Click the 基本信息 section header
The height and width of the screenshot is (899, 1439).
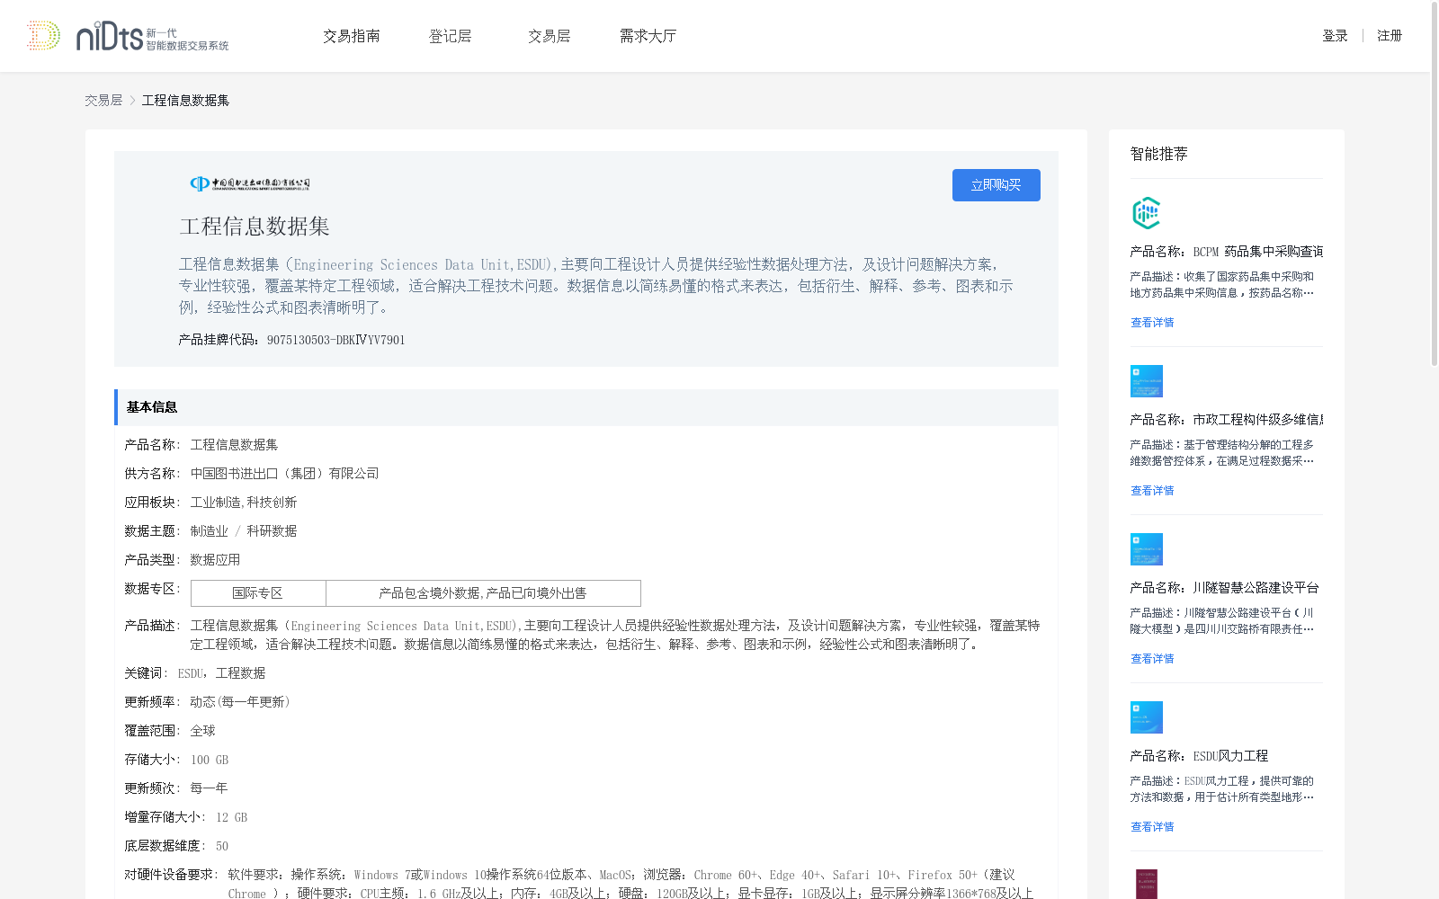tap(586, 407)
